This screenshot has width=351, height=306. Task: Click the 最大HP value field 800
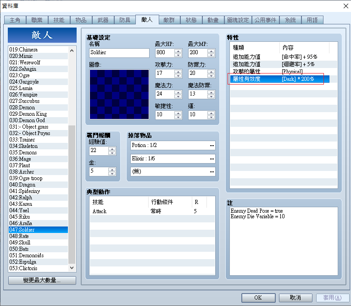(165, 53)
